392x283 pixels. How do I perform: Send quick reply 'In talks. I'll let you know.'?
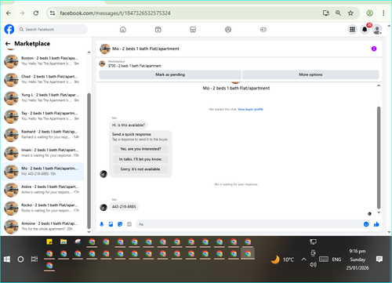coord(140,159)
